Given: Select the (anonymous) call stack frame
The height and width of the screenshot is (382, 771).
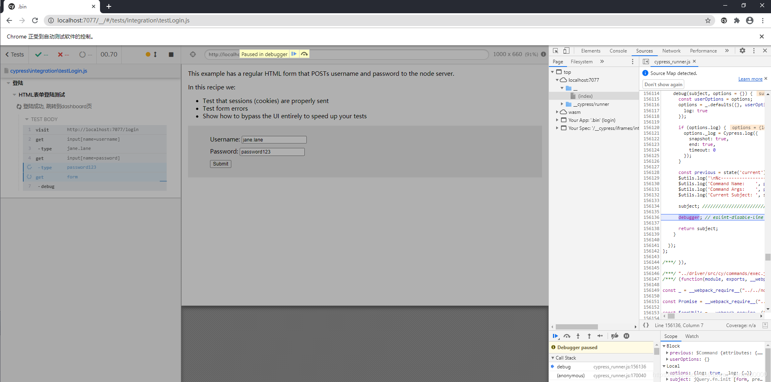Looking at the screenshot, I should [601, 376].
